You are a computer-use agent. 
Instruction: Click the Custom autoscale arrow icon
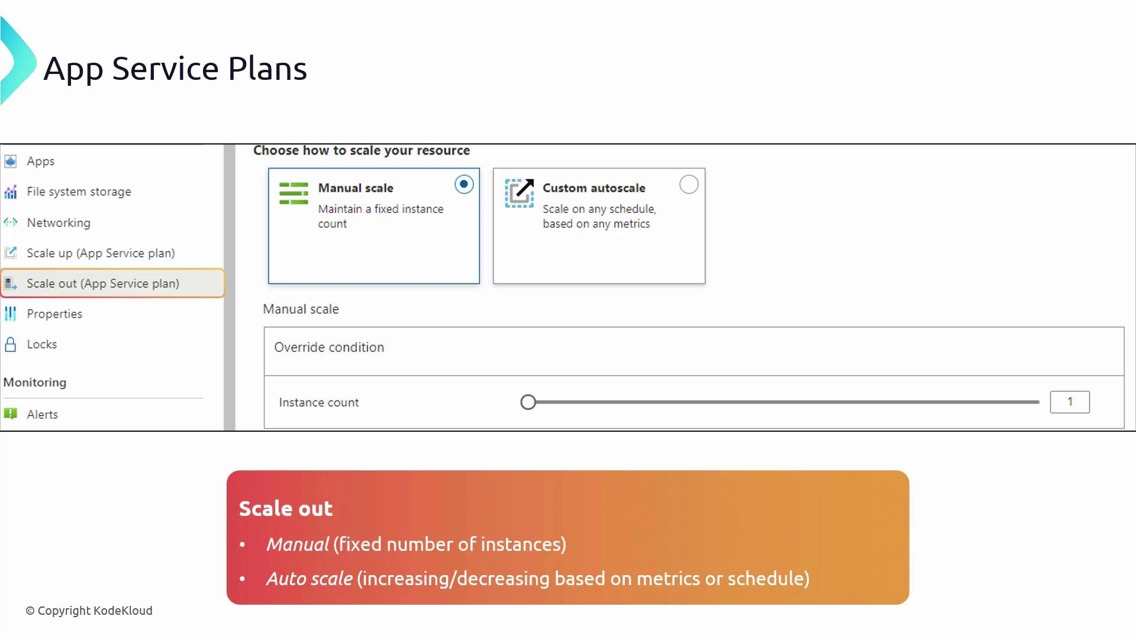[x=519, y=193]
